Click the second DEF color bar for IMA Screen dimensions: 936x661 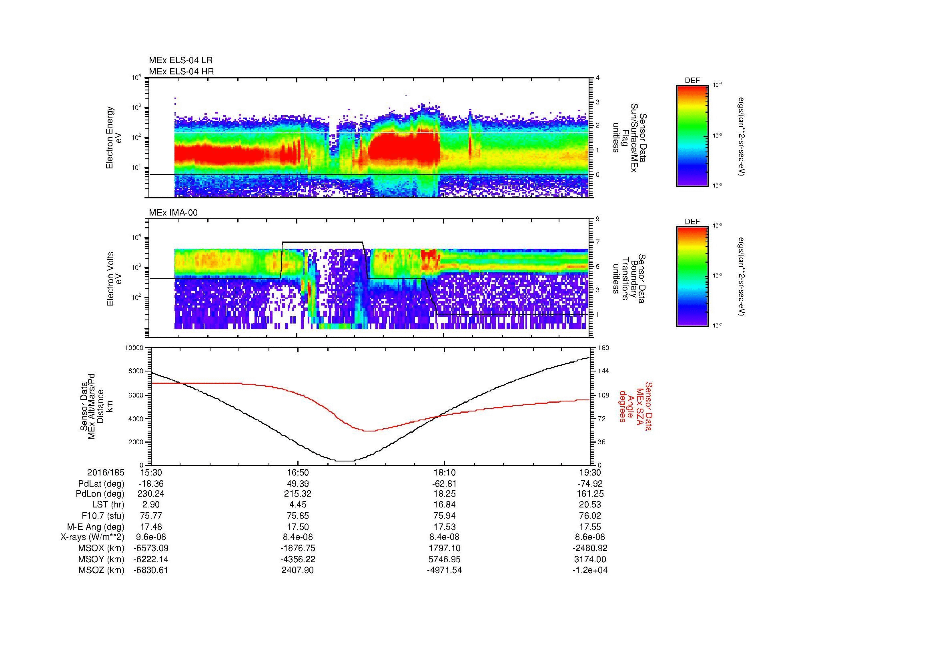point(692,277)
